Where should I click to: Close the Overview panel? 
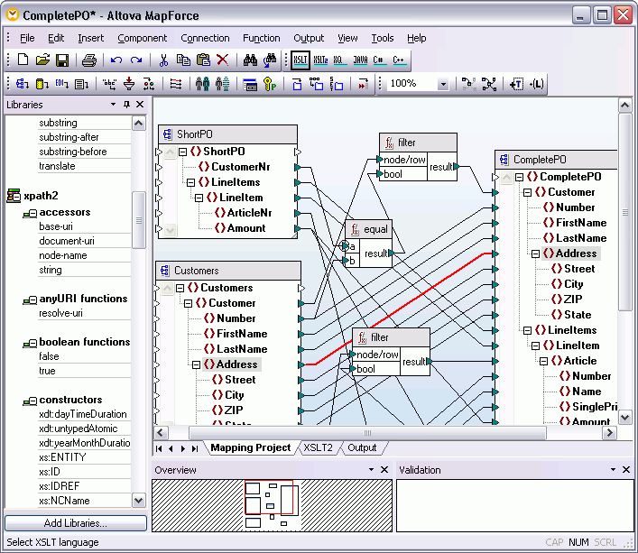pyautogui.click(x=384, y=470)
